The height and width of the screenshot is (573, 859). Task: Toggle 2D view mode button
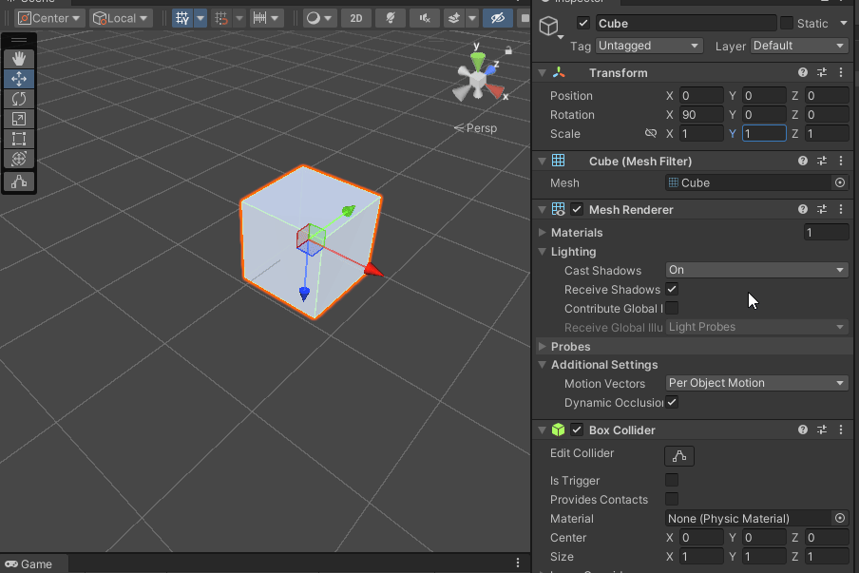tap(356, 18)
